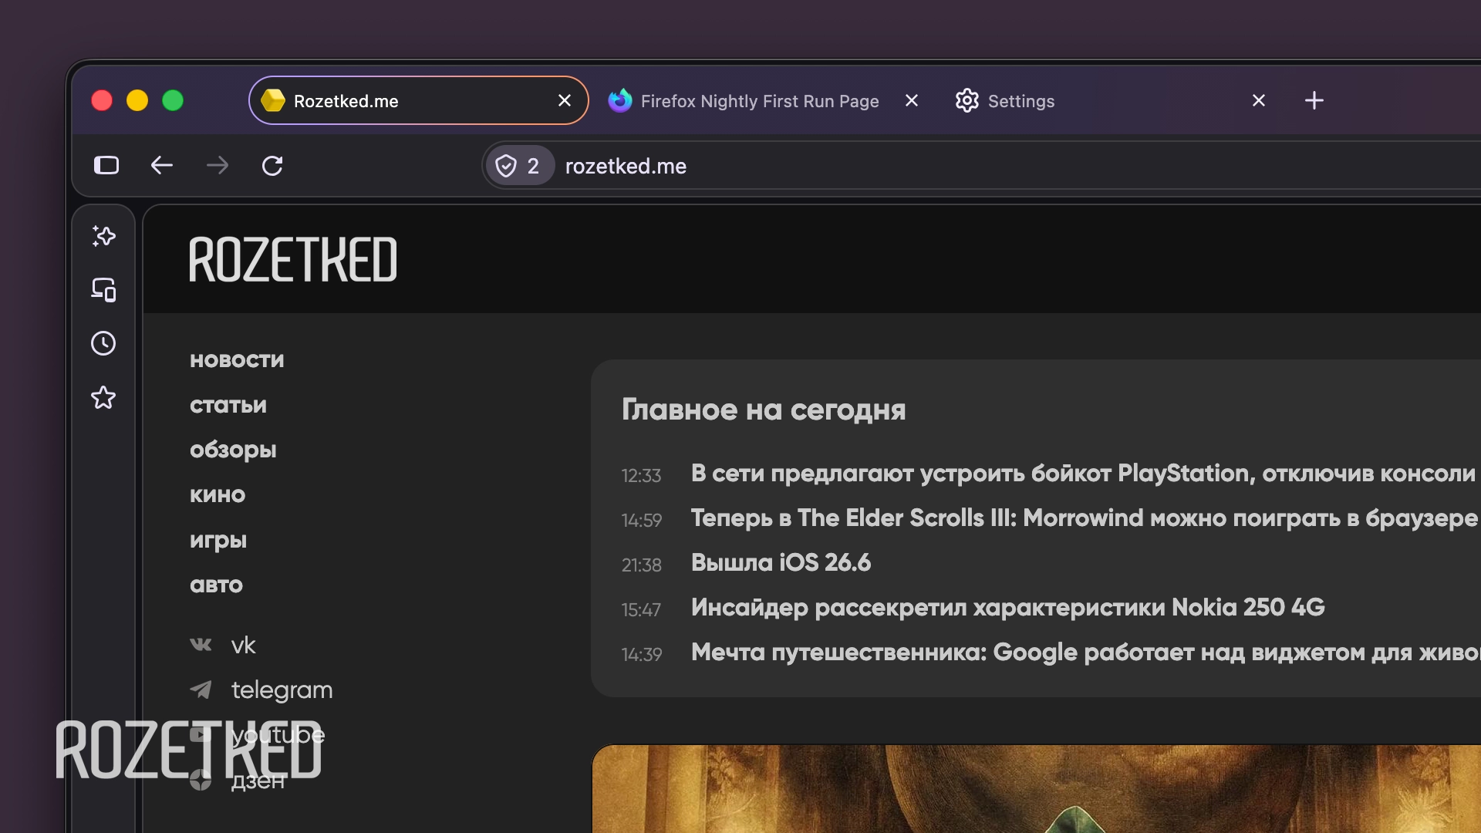Open the обзоры section
The height and width of the screenshot is (833, 1481).
click(x=233, y=450)
